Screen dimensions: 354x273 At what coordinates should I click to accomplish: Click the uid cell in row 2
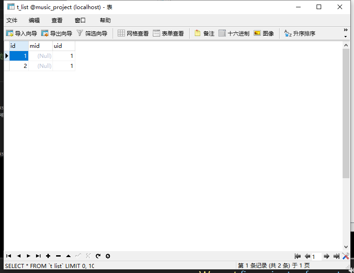tap(64, 66)
